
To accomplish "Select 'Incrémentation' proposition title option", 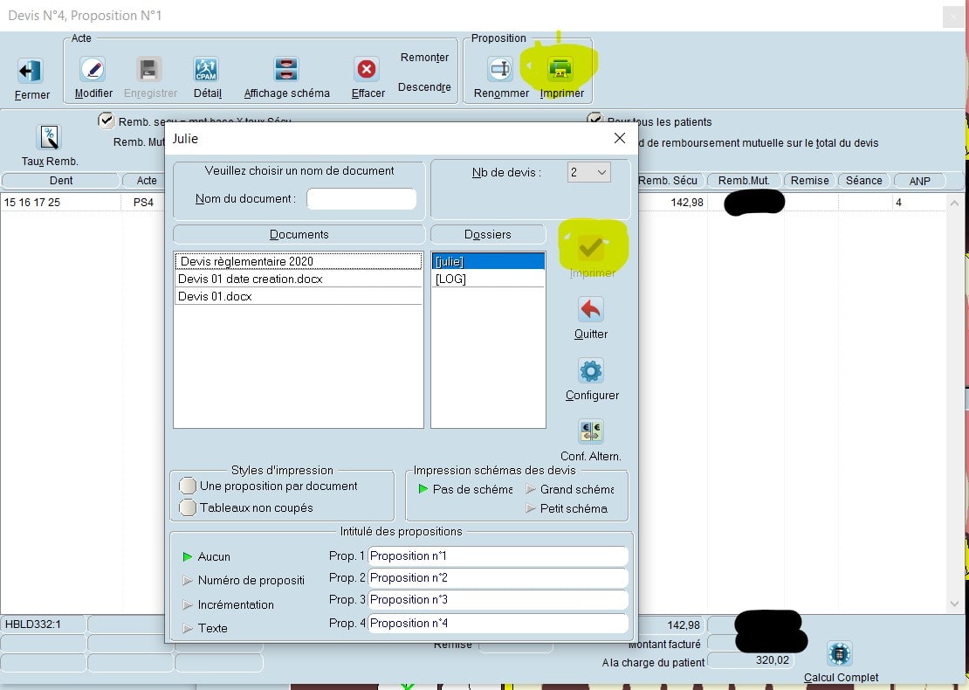I will point(188,604).
